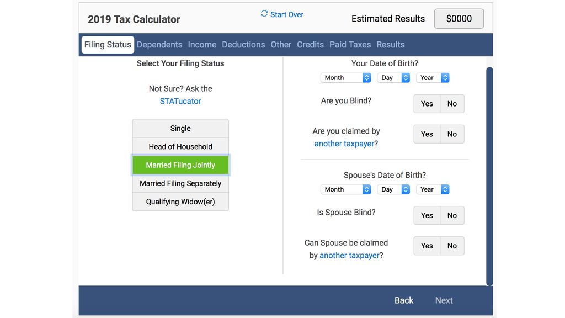The width and height of the screenshot is (565, 318).
Task: Select Yes for Are you Blind
Action: 427,104
